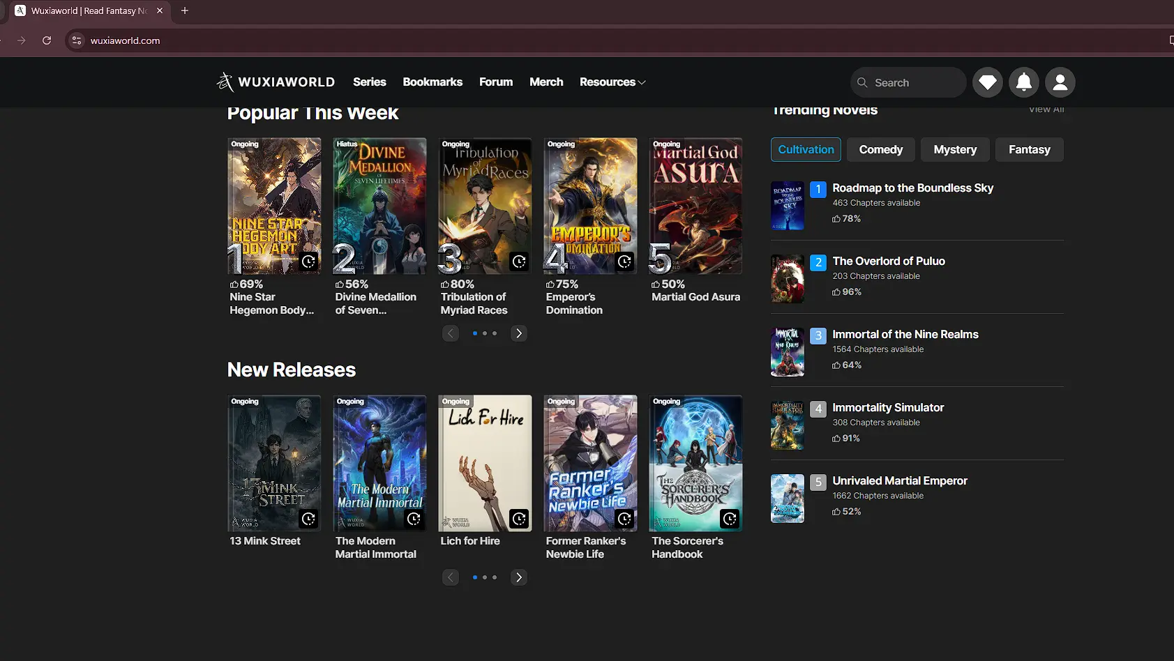Open The Overlord of Puluo trending title
This screenshot has width=1174, height=661.
889,261
